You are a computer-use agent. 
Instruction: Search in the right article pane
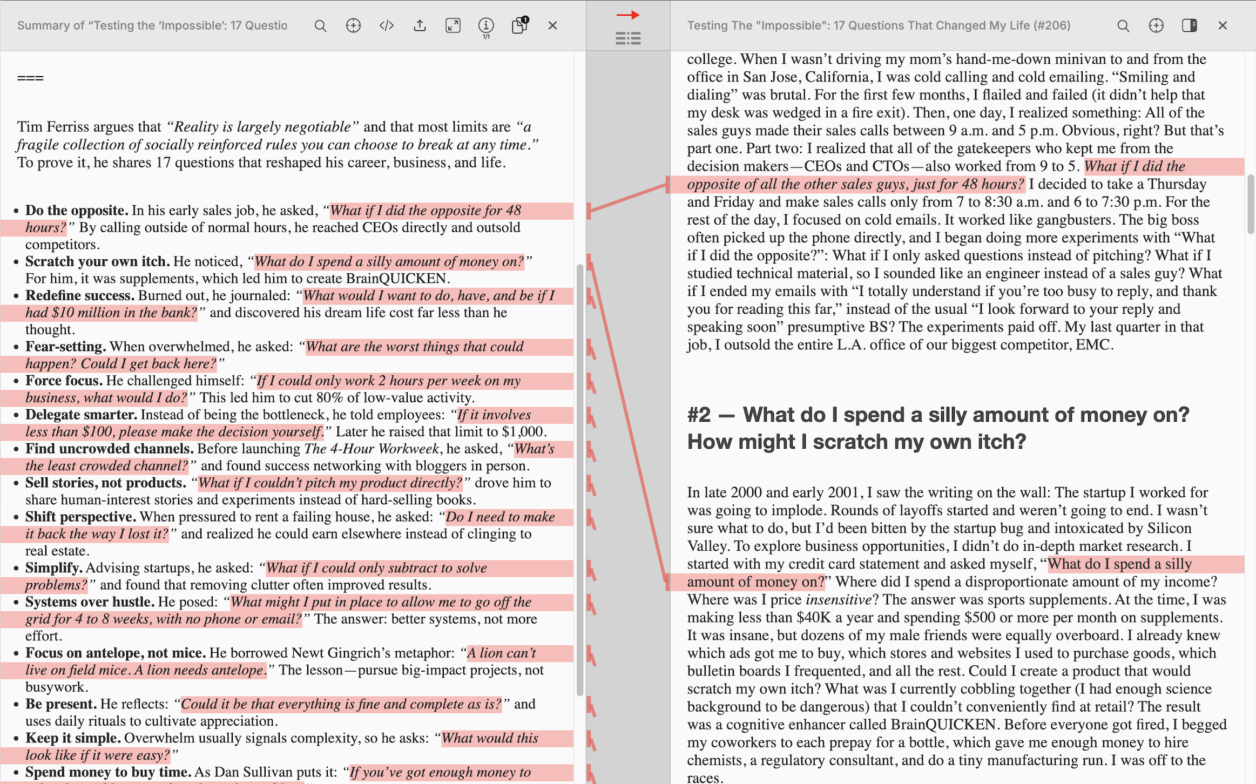(1123, 25)
